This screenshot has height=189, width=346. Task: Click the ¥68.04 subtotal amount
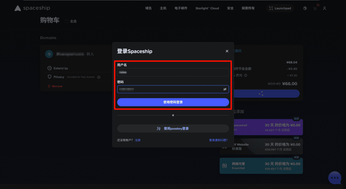pos(292,62)
